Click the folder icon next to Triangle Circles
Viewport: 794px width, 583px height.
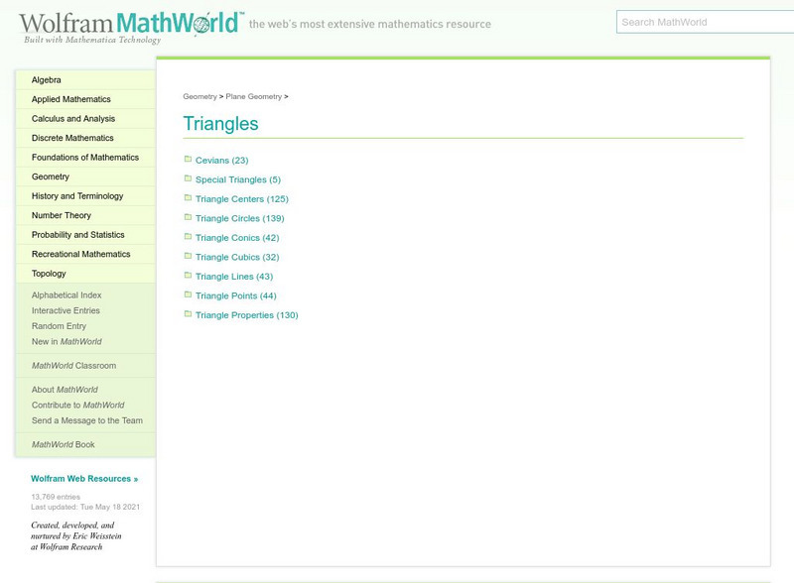[187, 217]
